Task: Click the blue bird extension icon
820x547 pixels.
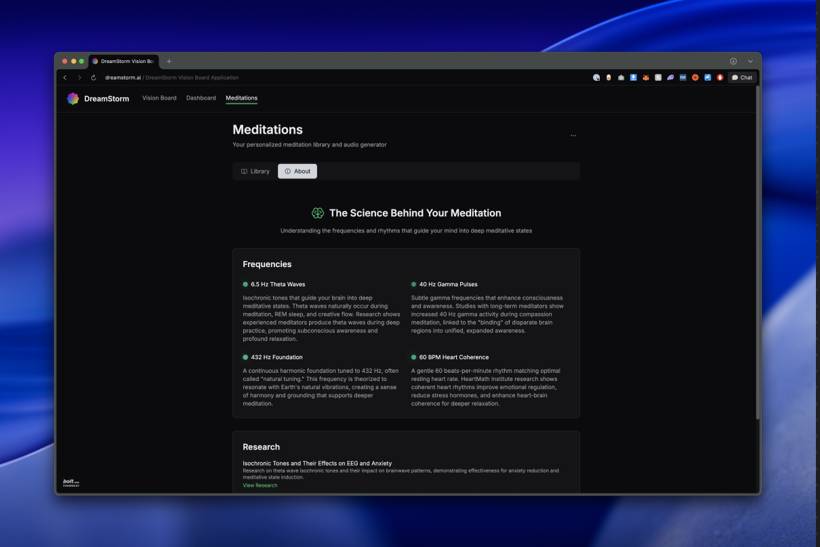Action: click(708, 77)
